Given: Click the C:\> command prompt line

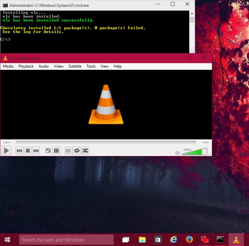Looking at the screenshot, I should pyautogui.click(x=5, y=39).
